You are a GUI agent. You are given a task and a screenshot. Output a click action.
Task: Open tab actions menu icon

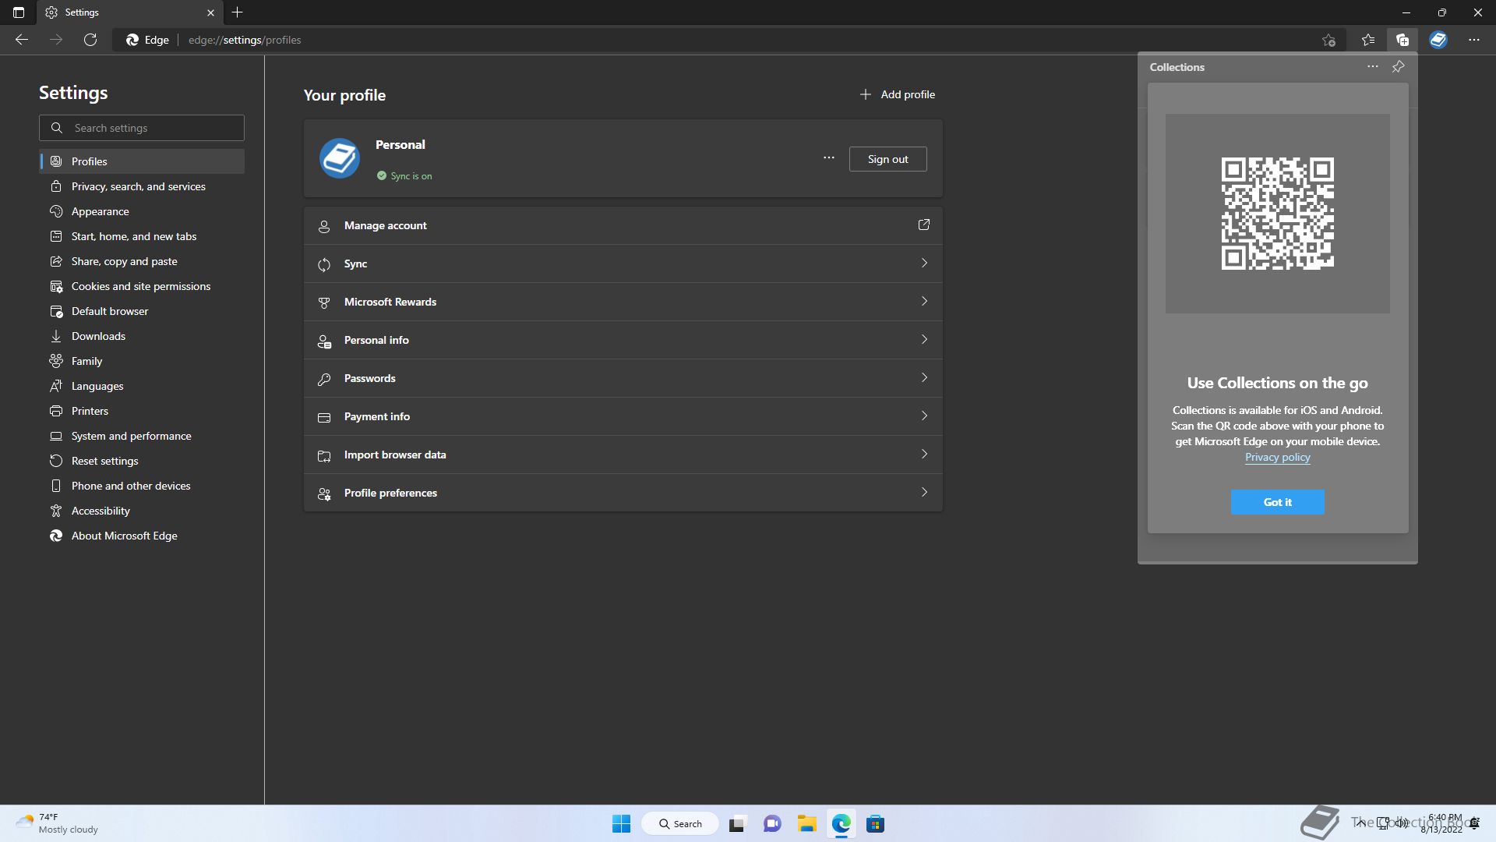19,12
